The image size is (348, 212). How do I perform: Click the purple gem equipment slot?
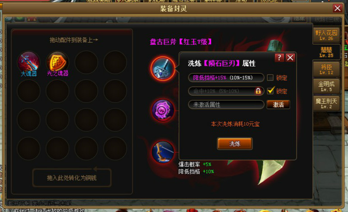pyautogui.click(x=163, y=110)
